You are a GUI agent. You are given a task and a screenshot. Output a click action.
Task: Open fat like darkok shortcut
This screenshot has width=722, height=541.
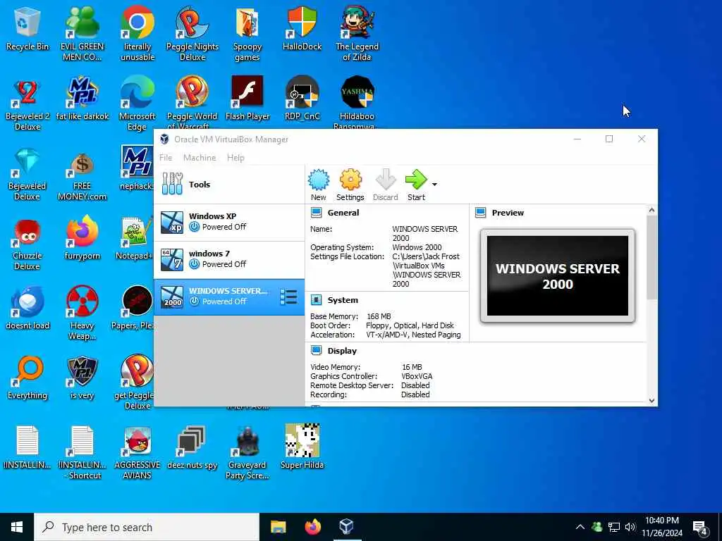82,99
